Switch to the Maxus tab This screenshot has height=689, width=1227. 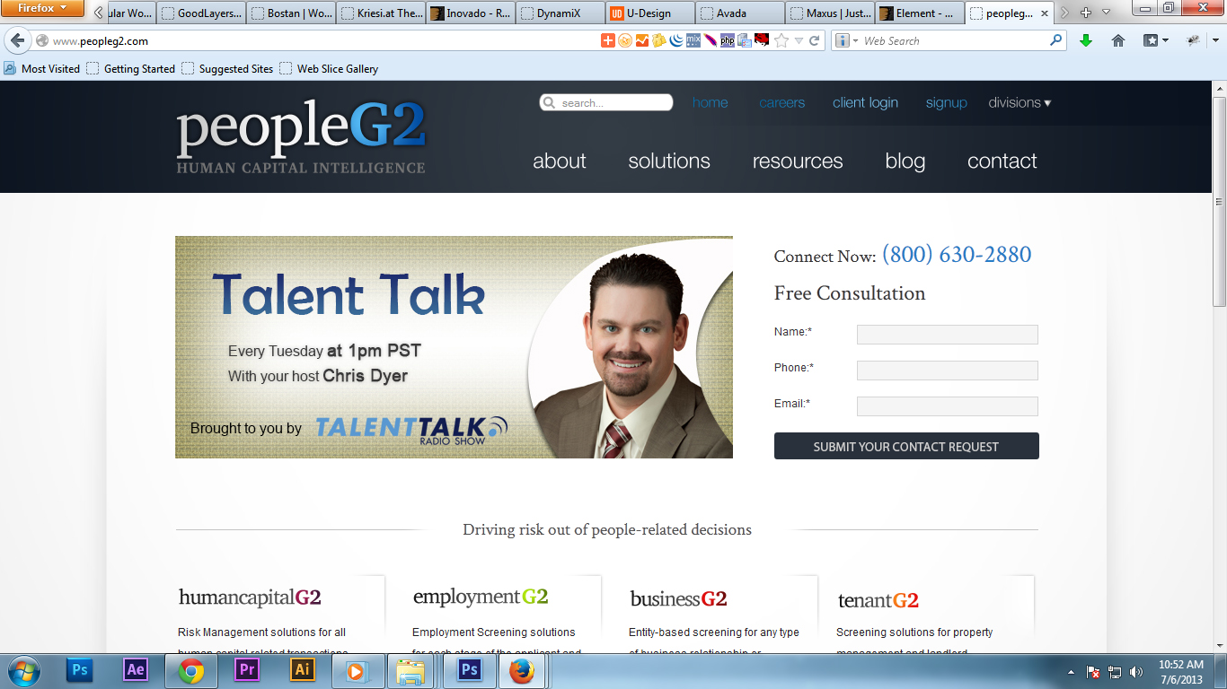[x=828, y=13]
